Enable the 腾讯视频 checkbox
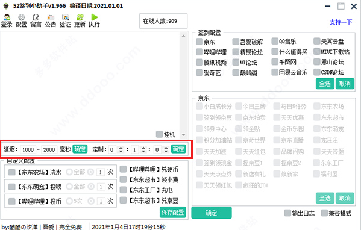This screenshot has height=230, width=361. pos(199,62)
